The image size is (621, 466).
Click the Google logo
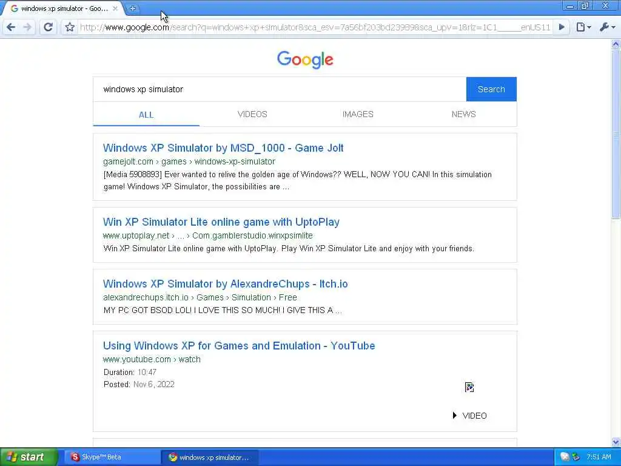pyautogui.click(x=305, y=59)
